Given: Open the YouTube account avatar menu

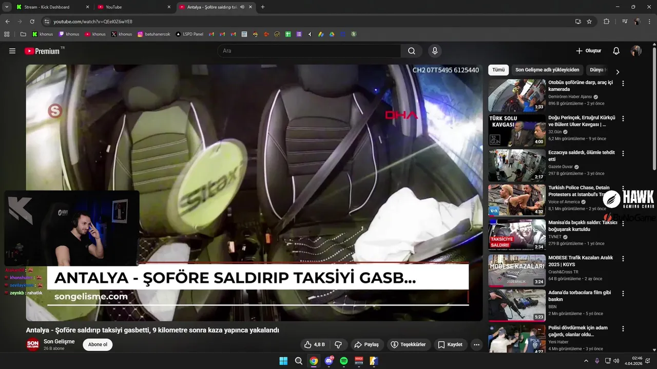Looking at the screenshot, I should (636, 51).
